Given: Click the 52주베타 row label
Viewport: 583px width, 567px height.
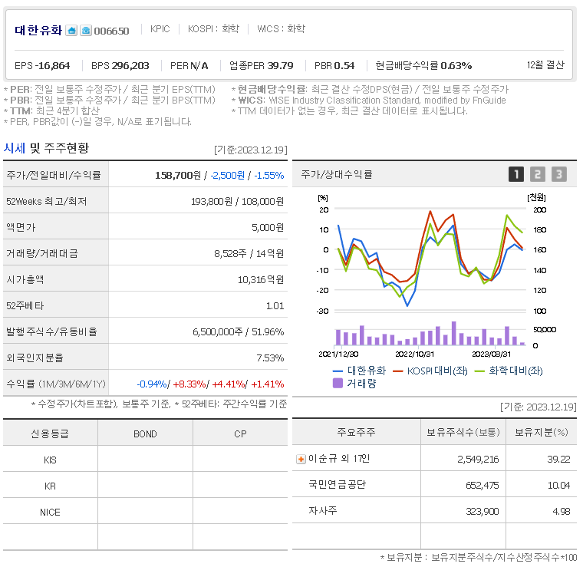Looking at the screenshot, I should click(25, 306).
